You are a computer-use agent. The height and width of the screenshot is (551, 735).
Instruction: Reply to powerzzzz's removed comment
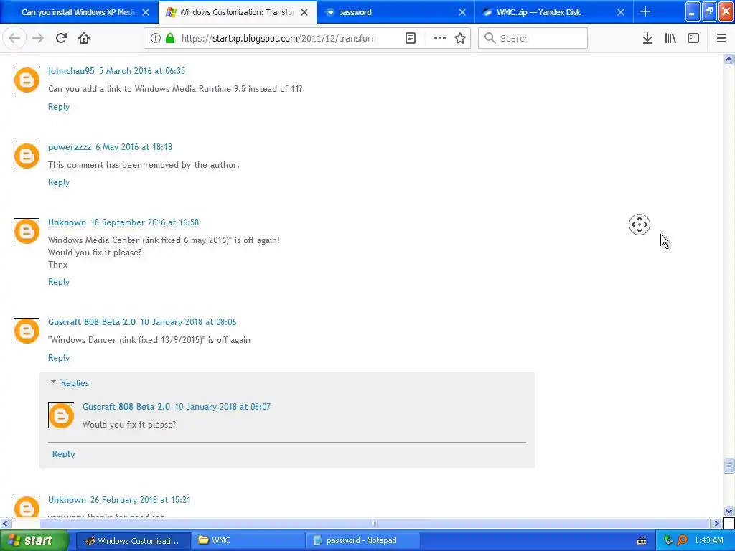pyautogui.click(x=59, y=182)
